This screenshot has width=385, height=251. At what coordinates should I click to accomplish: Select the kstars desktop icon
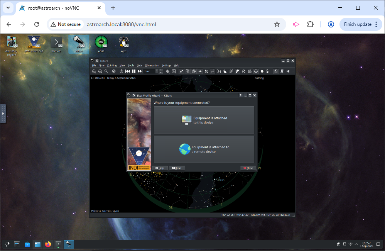79,44
